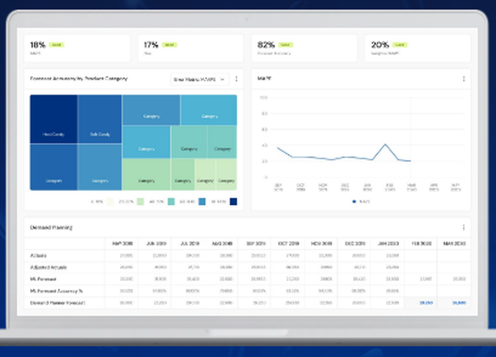Click the FEB 2020 column header
This screenshot has width=496, height=357.
pyautogui.click(x=422, y=243)
